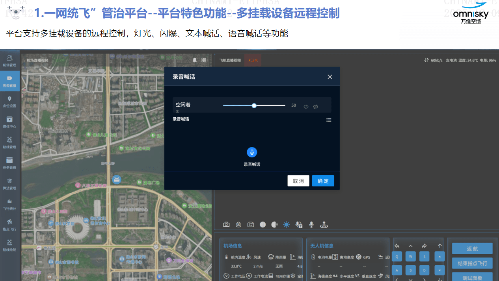499x281 pixels.
Task: Open the grid layout icon
Action: pos(204,60)
